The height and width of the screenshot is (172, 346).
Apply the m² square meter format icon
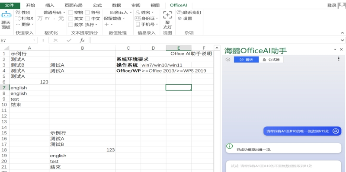click(x=47, y=18)
